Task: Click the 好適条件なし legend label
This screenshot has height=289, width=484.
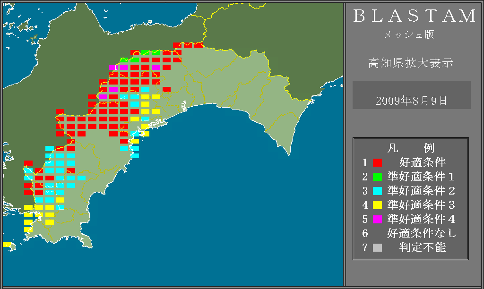Action: (422, 233)
